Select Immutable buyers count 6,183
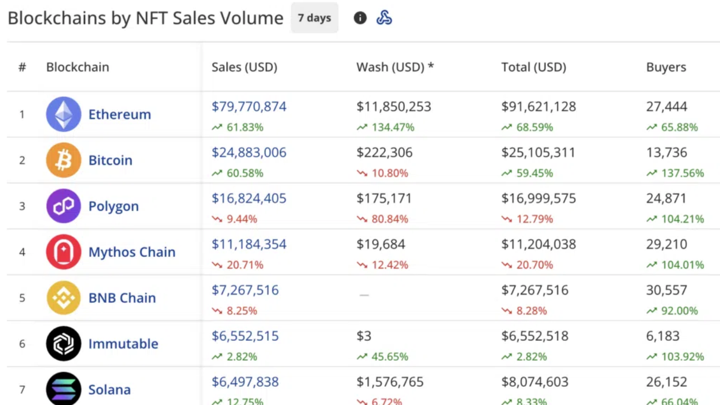This screenshot has width=720, height=405. [x=663, y=336]
